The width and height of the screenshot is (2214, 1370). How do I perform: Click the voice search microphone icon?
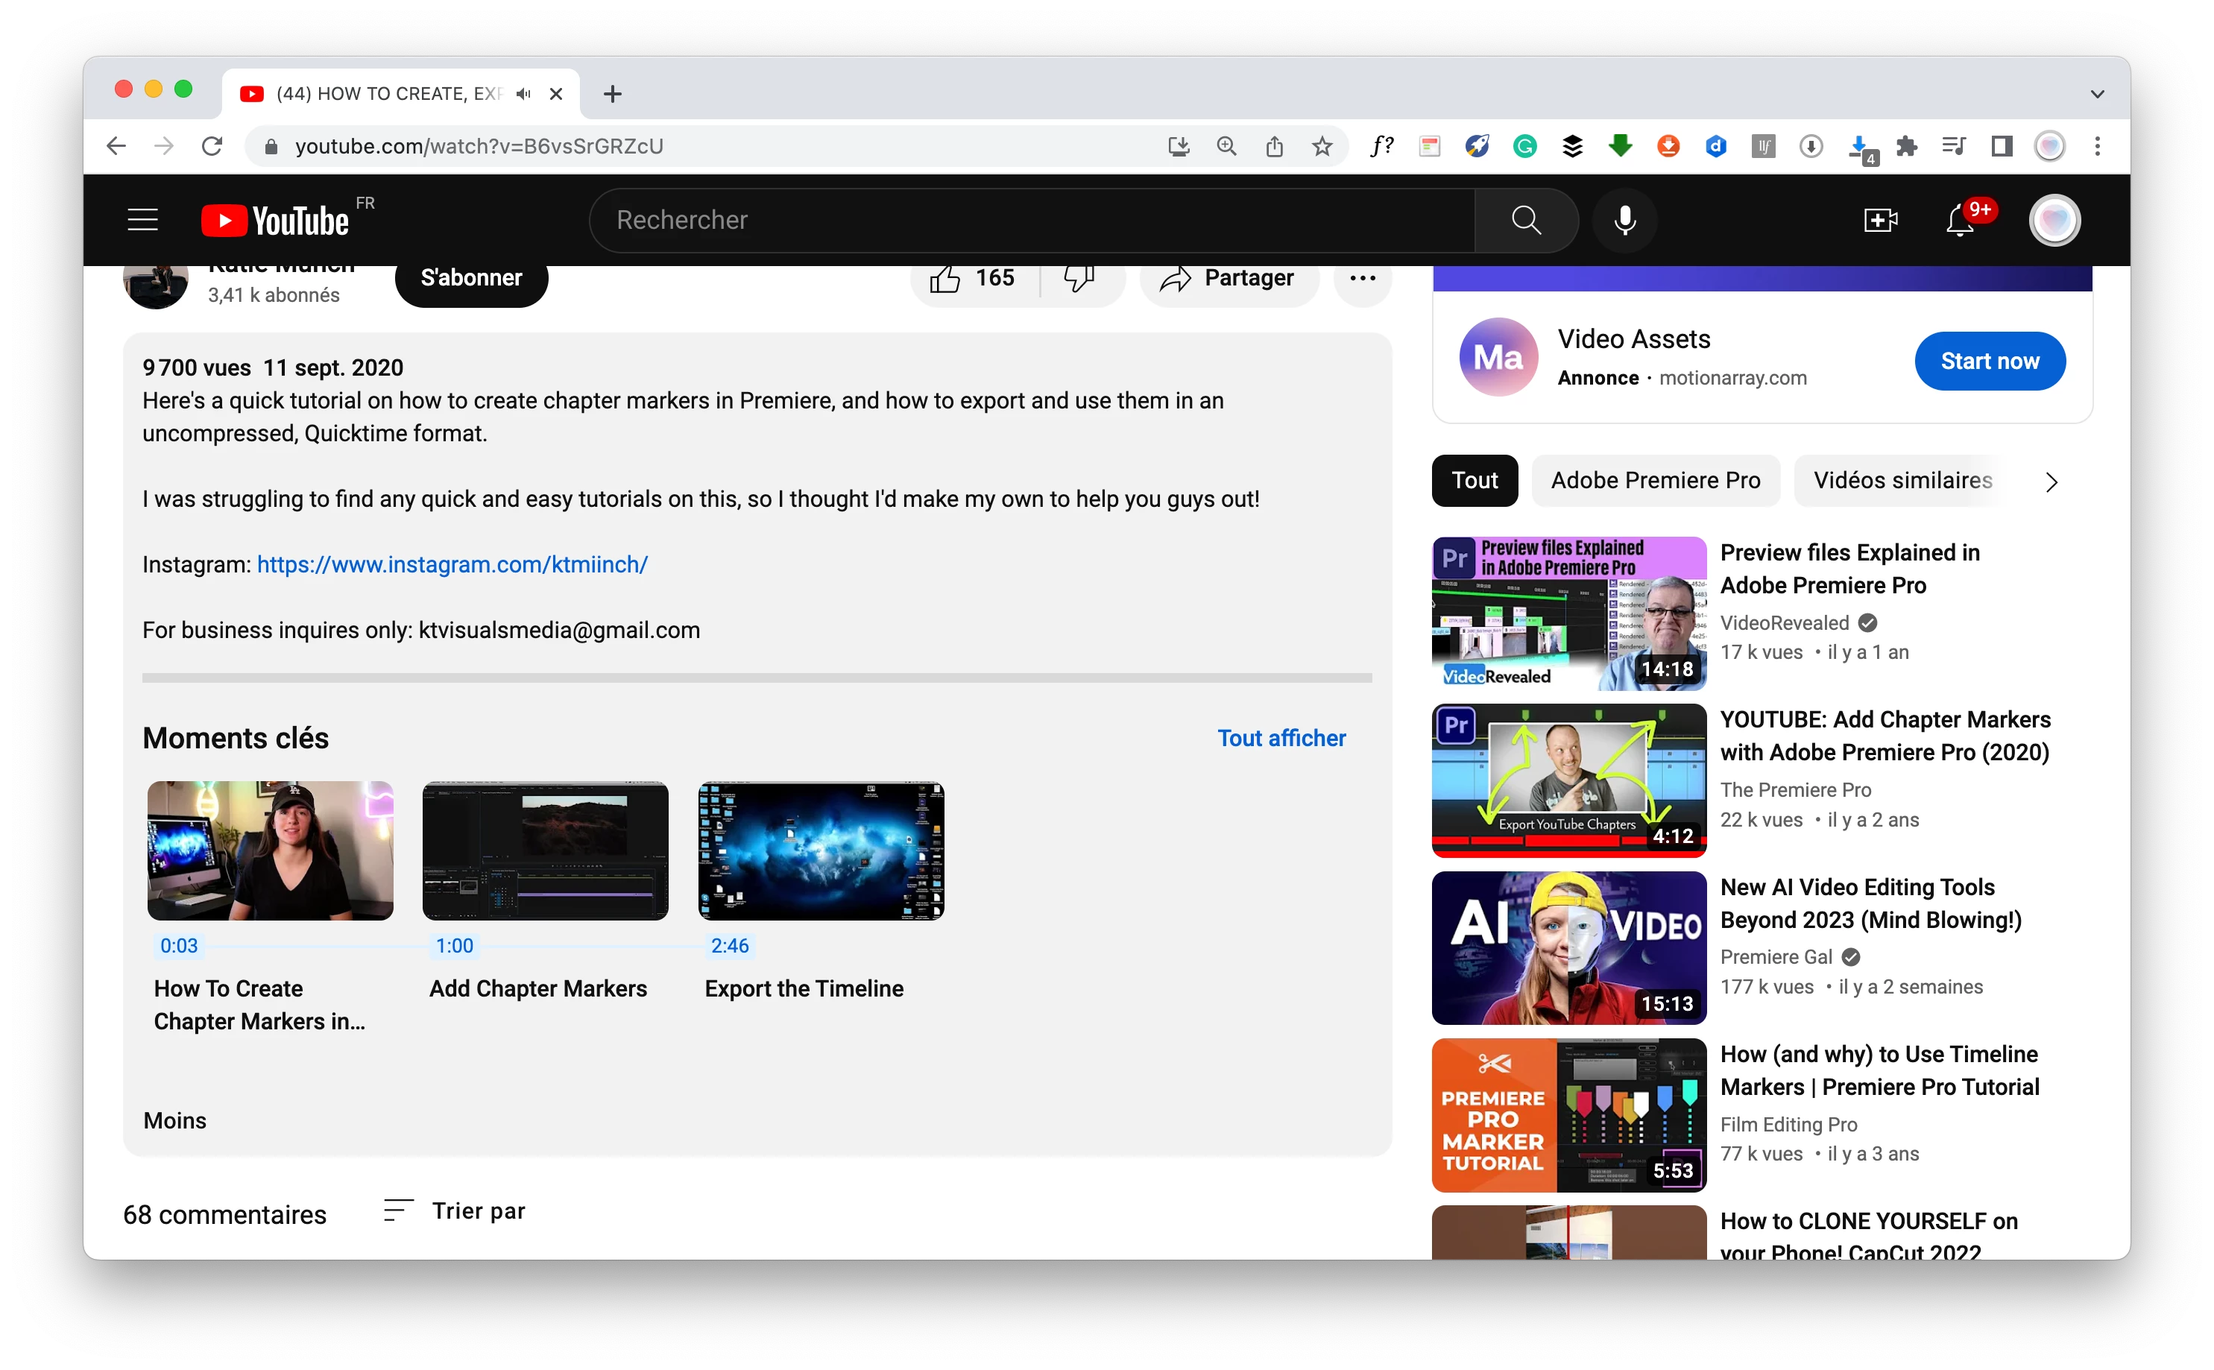(x=1625, y=220)
